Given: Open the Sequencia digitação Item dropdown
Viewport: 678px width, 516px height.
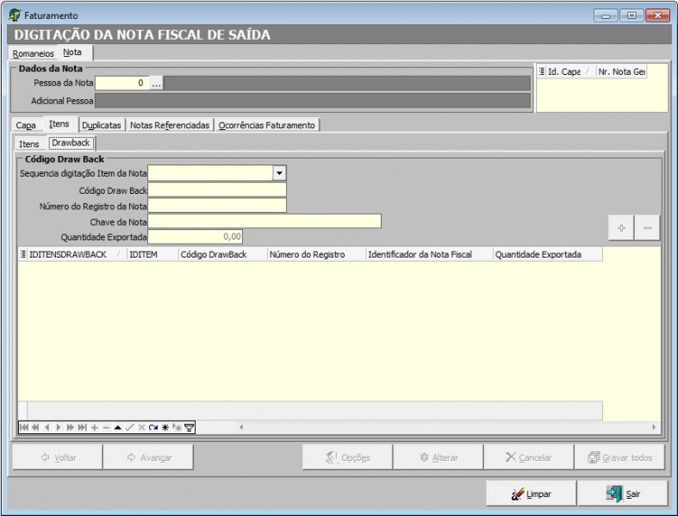Looking at the screenshot, I should (x=279, y=173).
